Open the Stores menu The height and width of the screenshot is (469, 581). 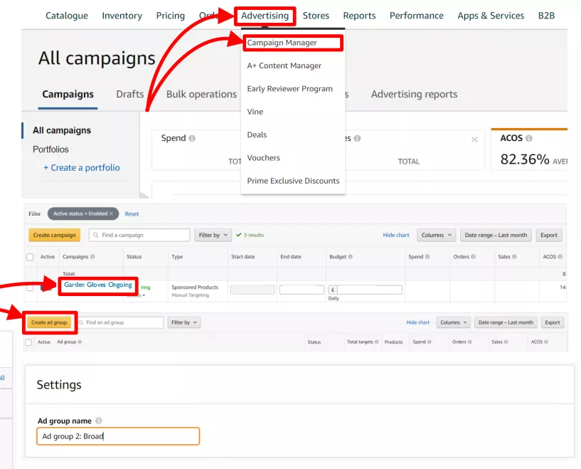coord(316,16)
